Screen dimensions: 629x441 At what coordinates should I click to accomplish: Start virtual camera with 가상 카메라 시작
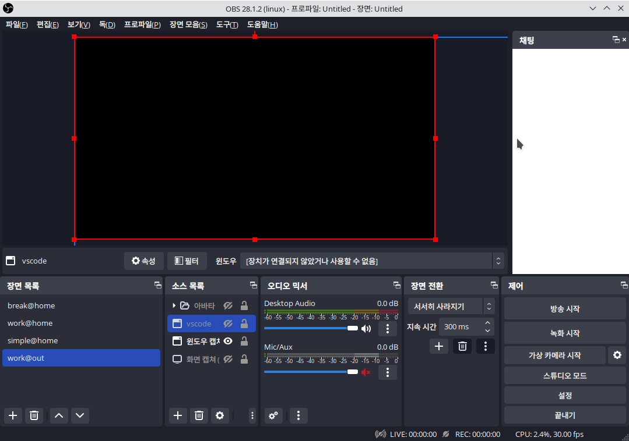[x=555, y=355]
